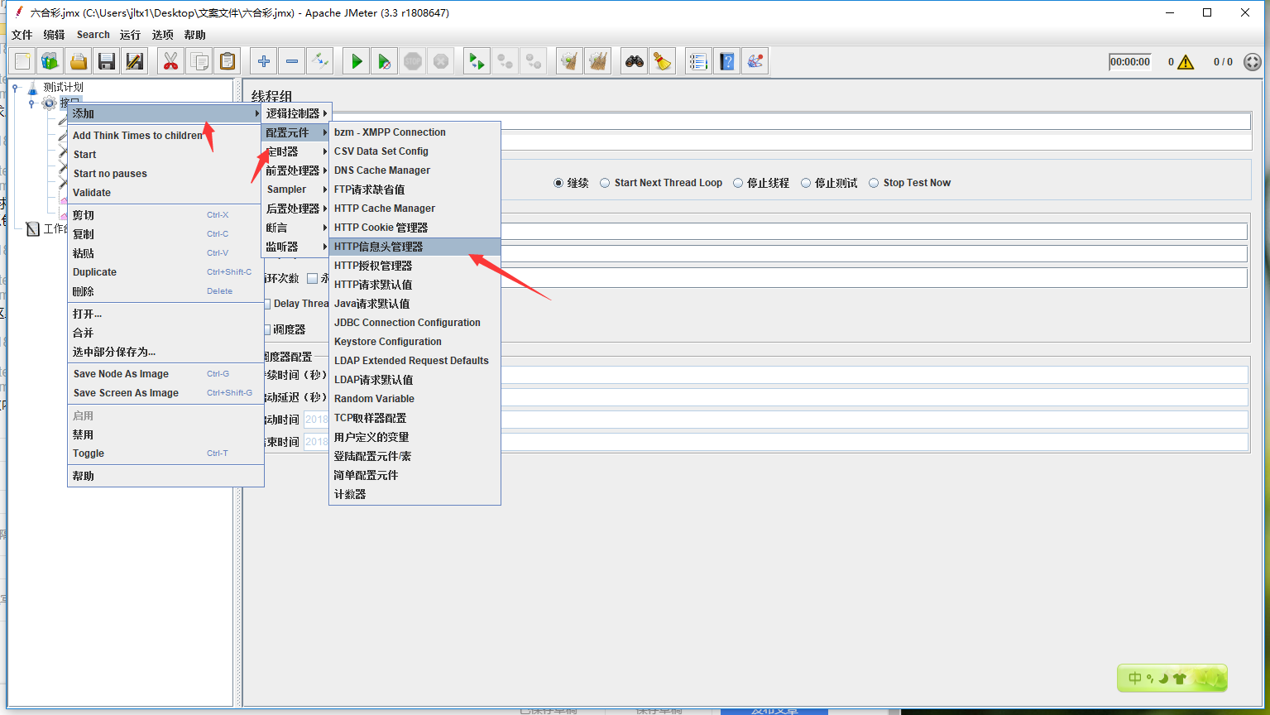Reset search with yellow broom icon

[662, 61]
